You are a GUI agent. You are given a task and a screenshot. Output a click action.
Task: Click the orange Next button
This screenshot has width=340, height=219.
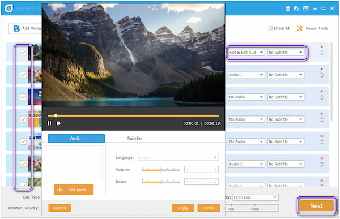pos(316,206)
